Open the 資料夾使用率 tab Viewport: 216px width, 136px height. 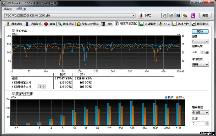point(88,24)
